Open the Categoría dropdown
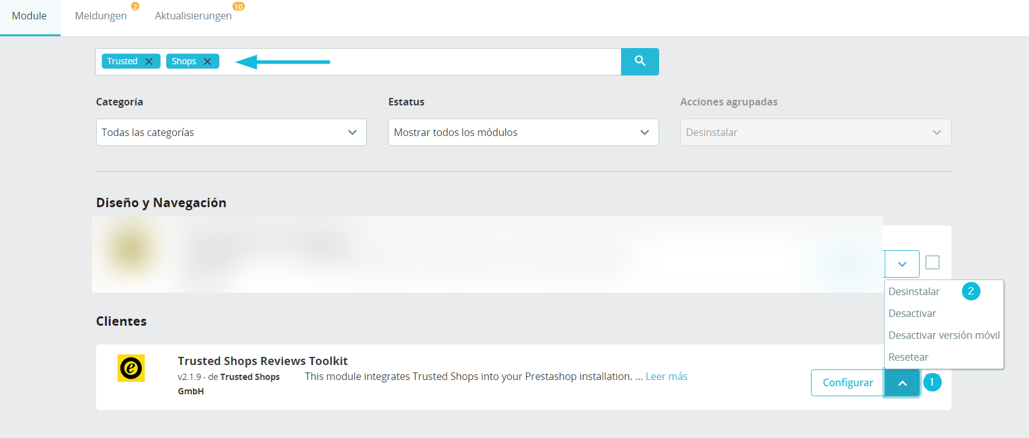Viewport: 1029px width, 438px height. point(231,132)
